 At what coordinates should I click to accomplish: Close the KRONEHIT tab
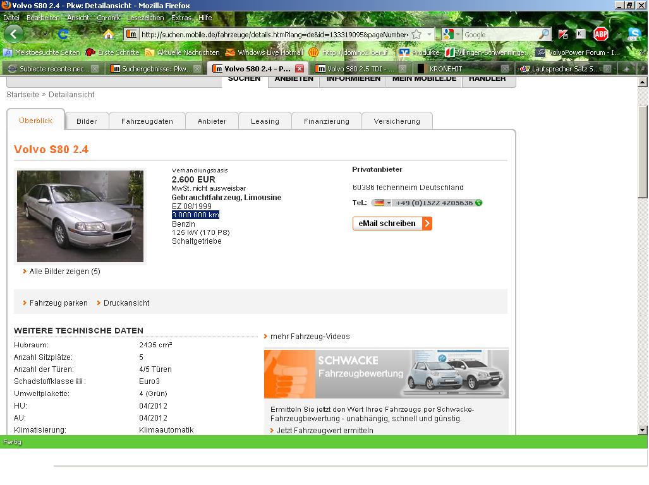[504, 69]
